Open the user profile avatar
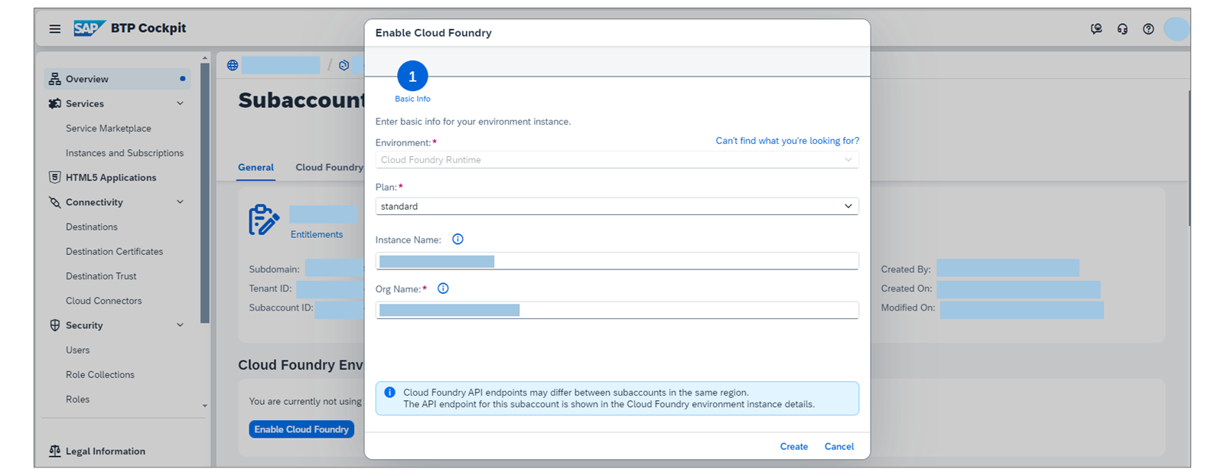 click(x=1177, y=29)
